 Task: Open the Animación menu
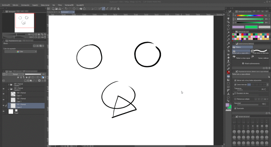click(x=25, y=5)
